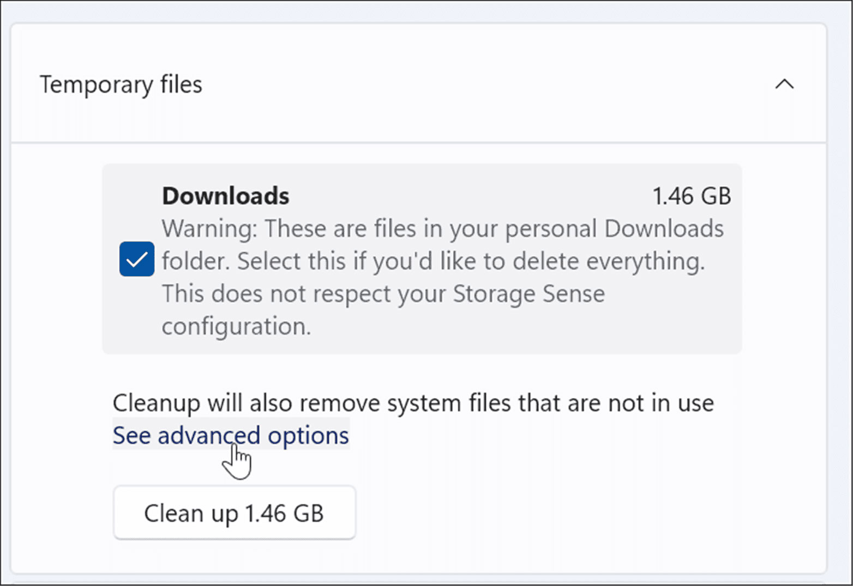Image resolution: width=853 pixels, height=586 pixels.
Task: Click 'delete everything' phrase in Downloads warning
Action: [609, 261]
